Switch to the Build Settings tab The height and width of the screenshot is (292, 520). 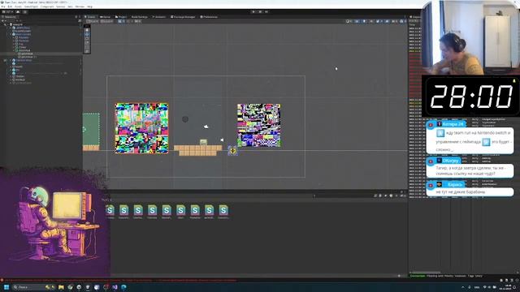coord(139,17)
